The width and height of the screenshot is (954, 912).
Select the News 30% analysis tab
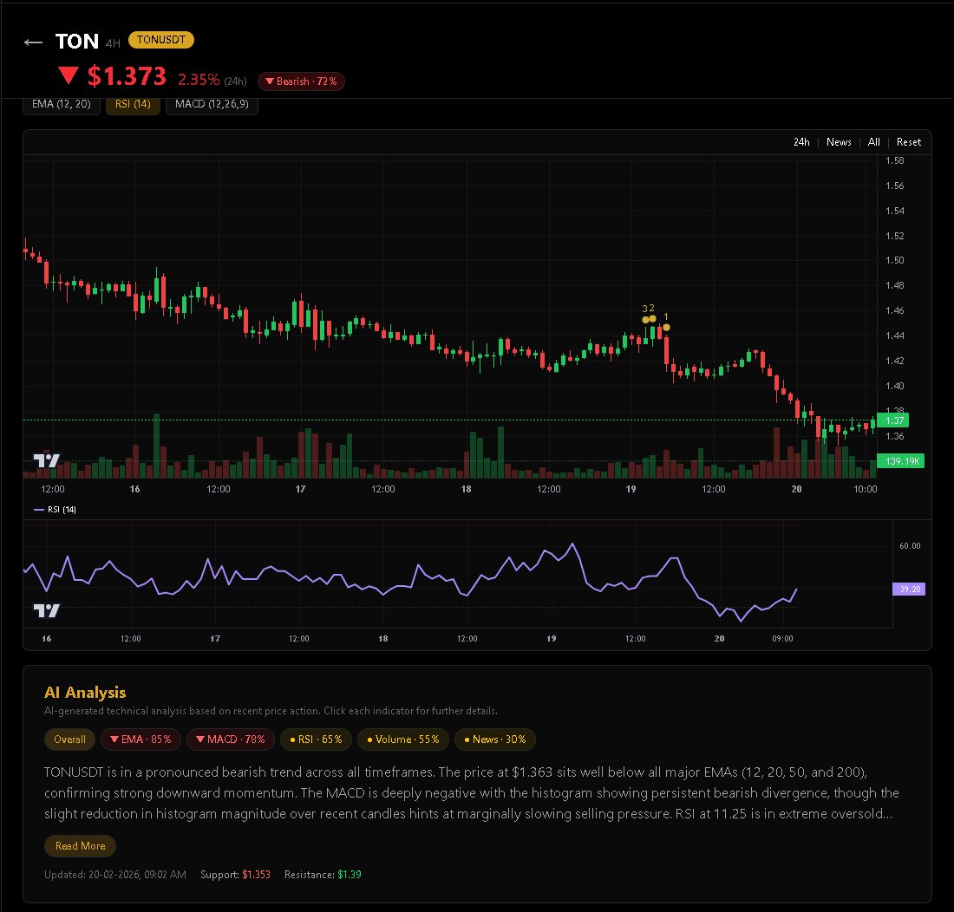[494, 739]
